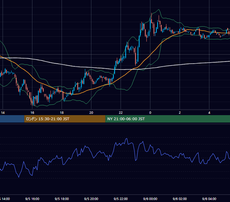Click hour label 16 on price chart axis

click(32, 112)
